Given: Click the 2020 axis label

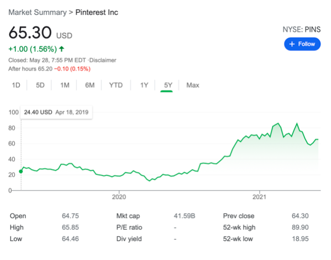Looking at the screenshot, I should [x=119, y=197].
